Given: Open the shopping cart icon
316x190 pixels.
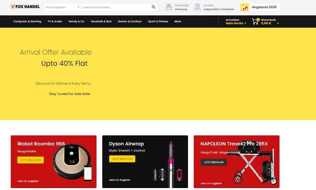Looking at the screenshot, I should click(x=255, y=22).
